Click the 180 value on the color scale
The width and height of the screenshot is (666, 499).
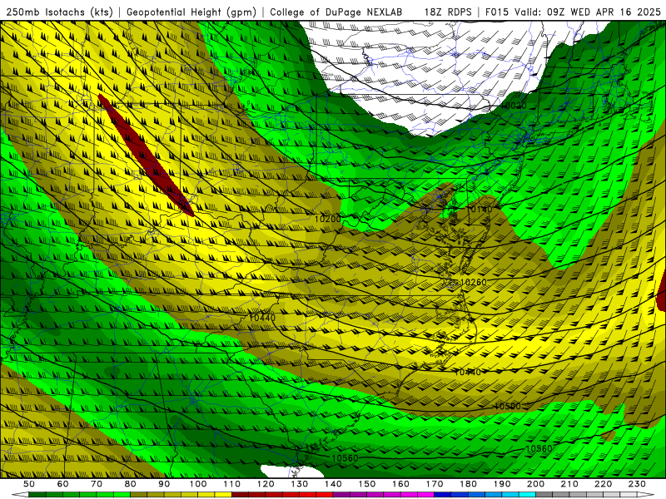tap(468, 484)
